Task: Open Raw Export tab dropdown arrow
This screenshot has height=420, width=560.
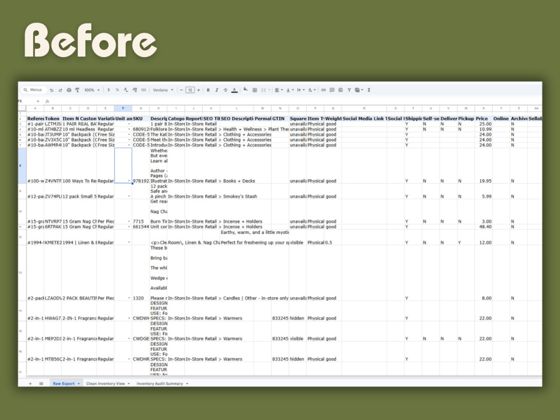Action: (78, 384)
